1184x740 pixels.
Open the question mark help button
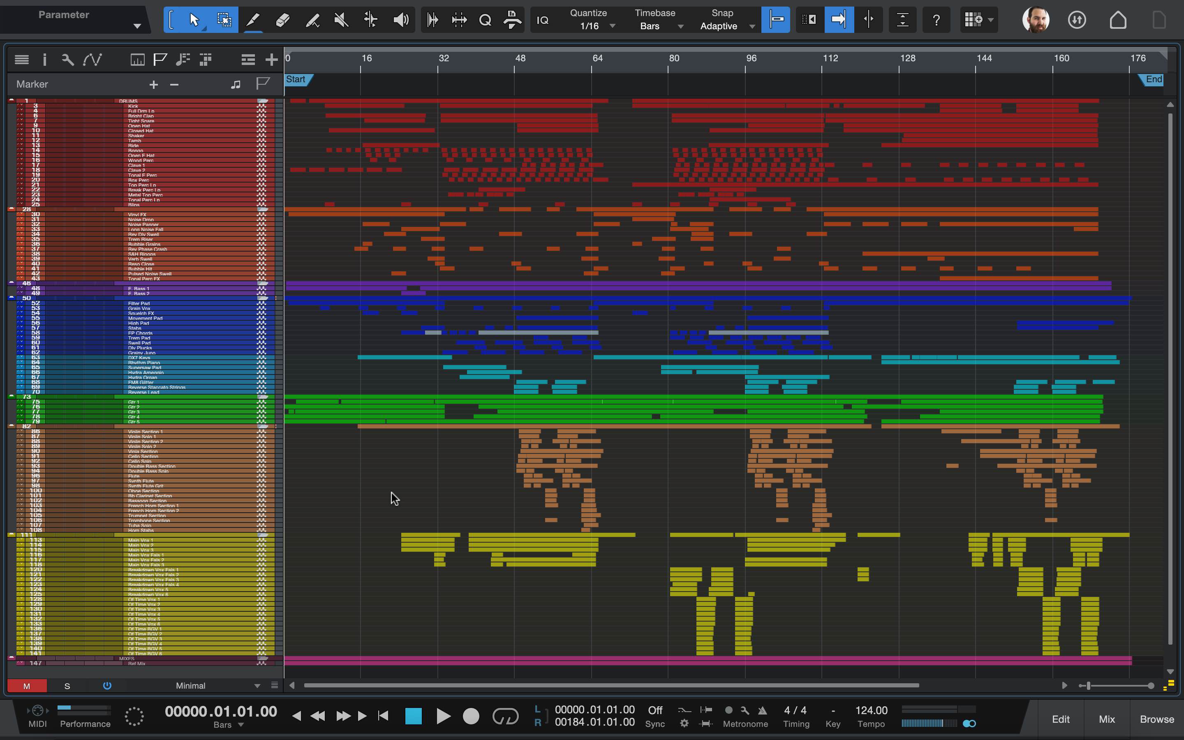click(x=936, y=20)
